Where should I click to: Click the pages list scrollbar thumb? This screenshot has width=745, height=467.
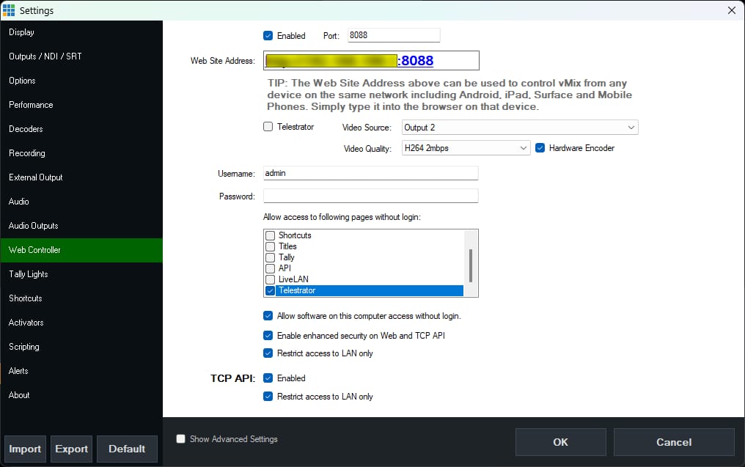pyautogui.click(x=470, y=265)
